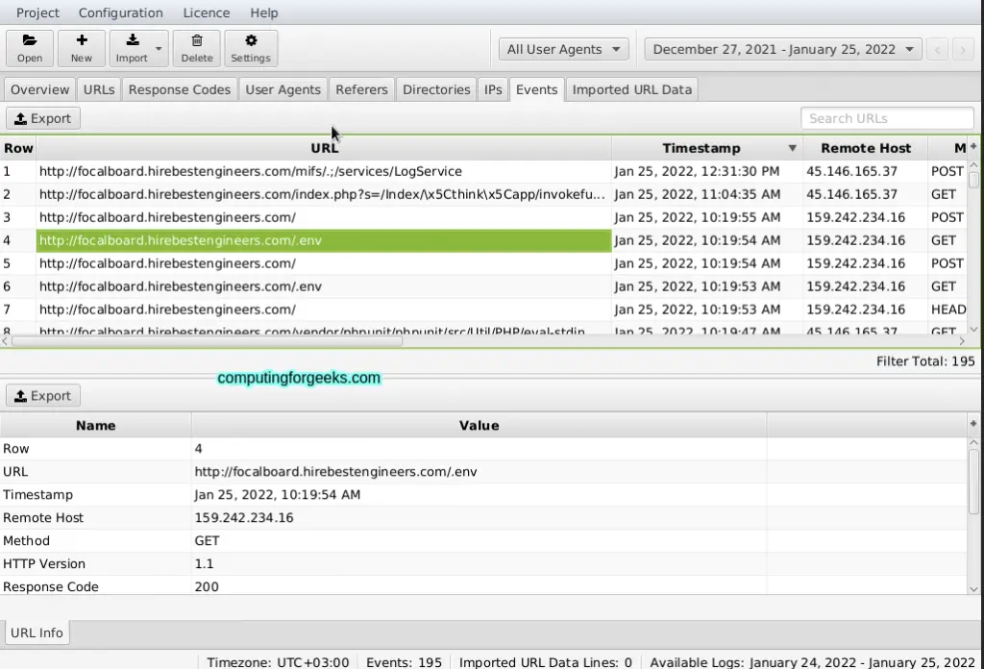984x669 pixels.
Task: Open a project with the Open toolbar button
Action: click(x=30, y=48)
